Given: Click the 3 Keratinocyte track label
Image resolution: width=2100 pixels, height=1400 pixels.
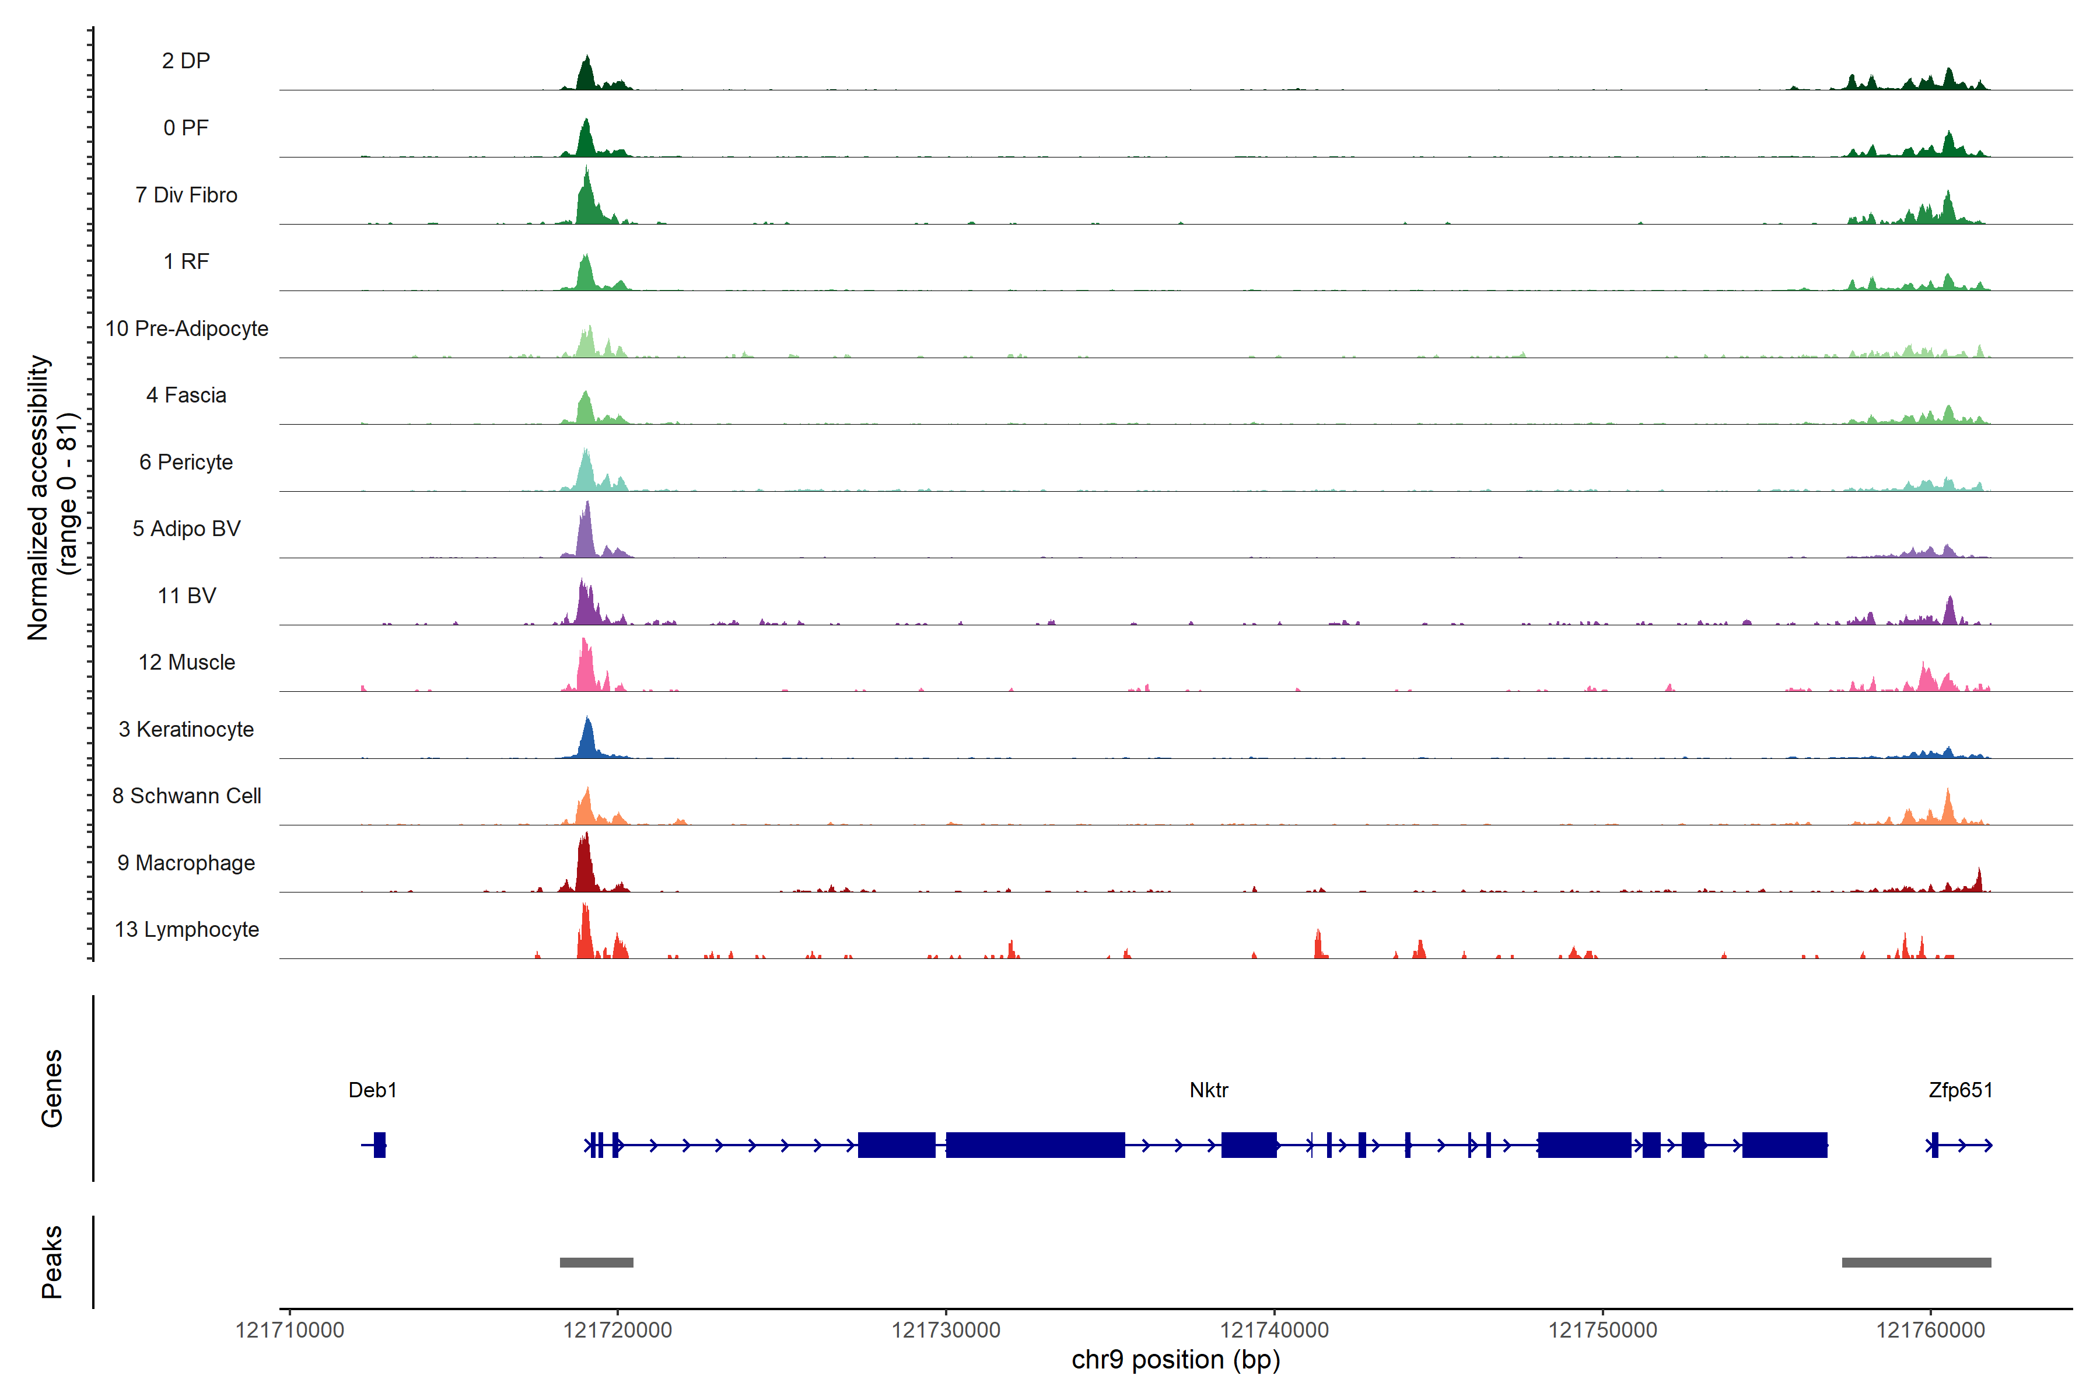Looking at the screenshot, I should (x=185, y=730).
